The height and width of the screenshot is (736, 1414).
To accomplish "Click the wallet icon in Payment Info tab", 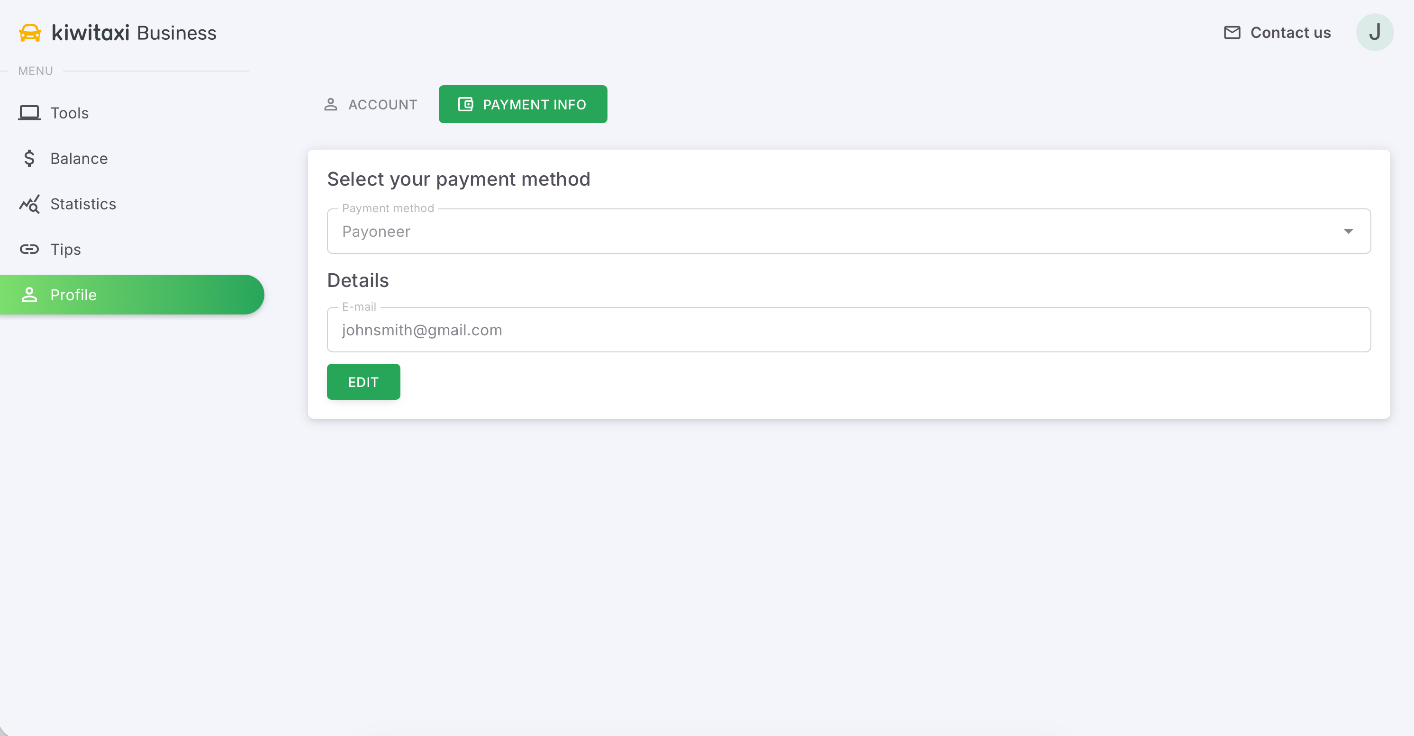I will tap(465, 104).
